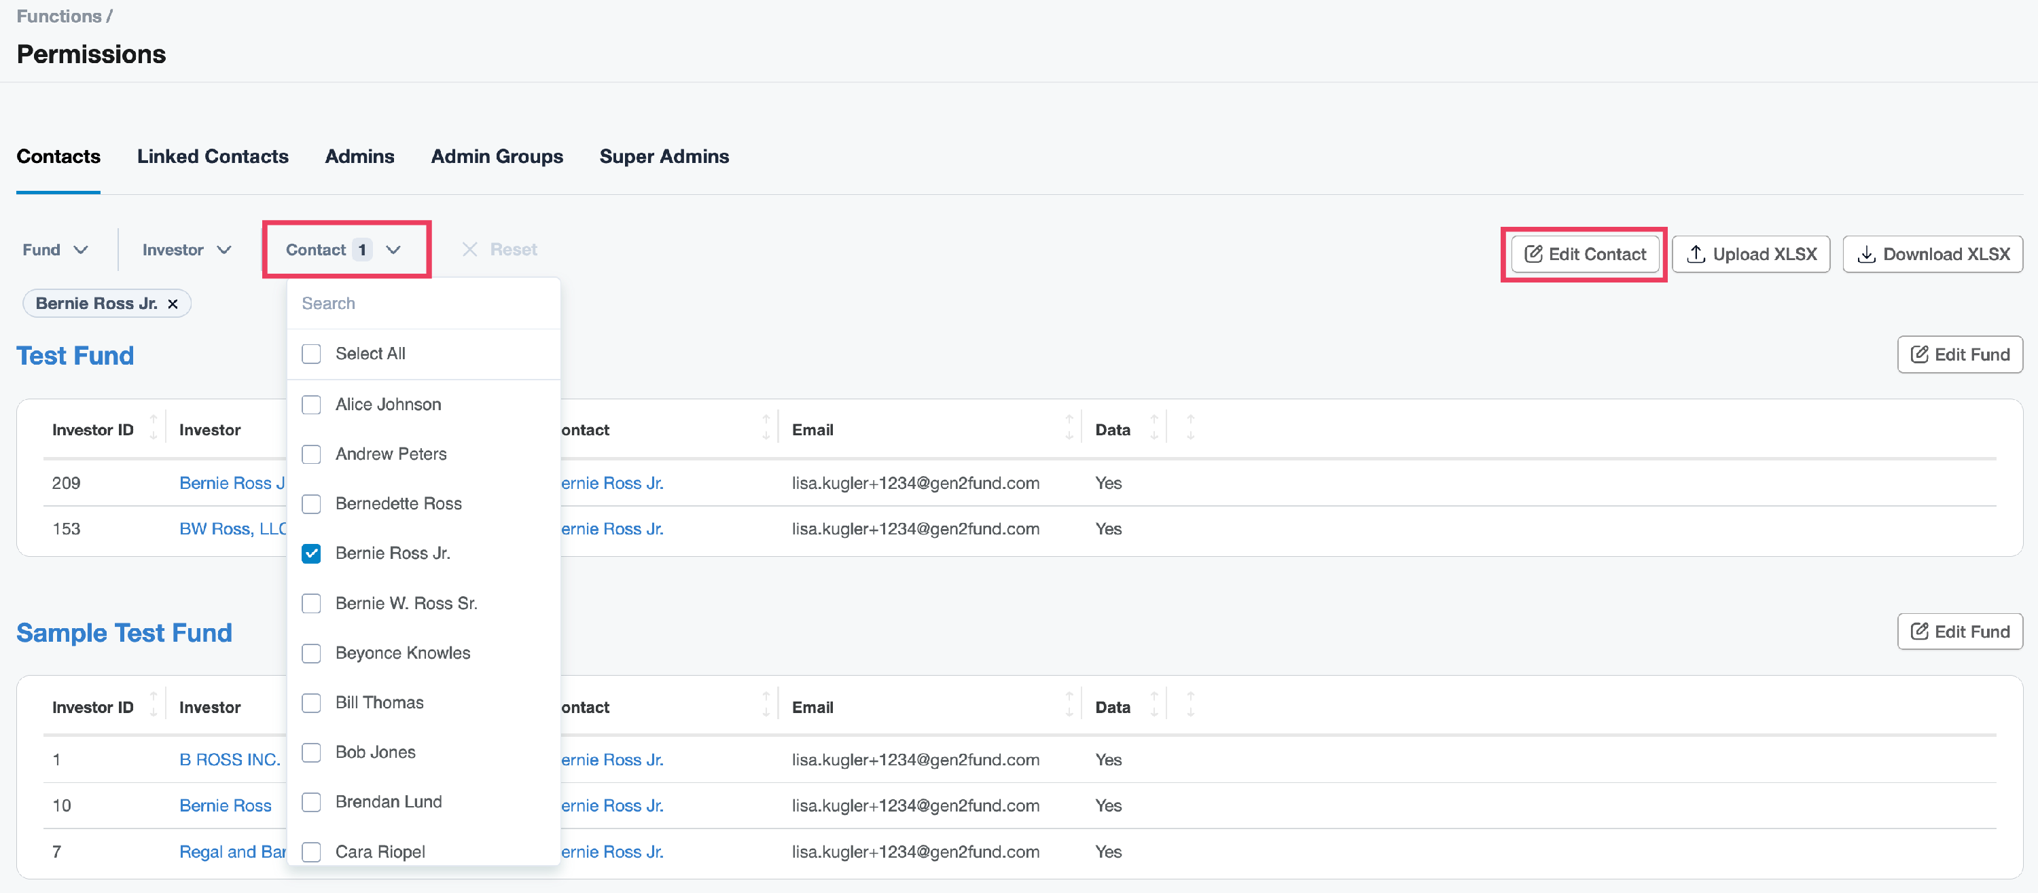Image resolution: width=2038 pixels, height=893 pixels.
Task: Open the Super Admins tab
Action: (664, 157)
